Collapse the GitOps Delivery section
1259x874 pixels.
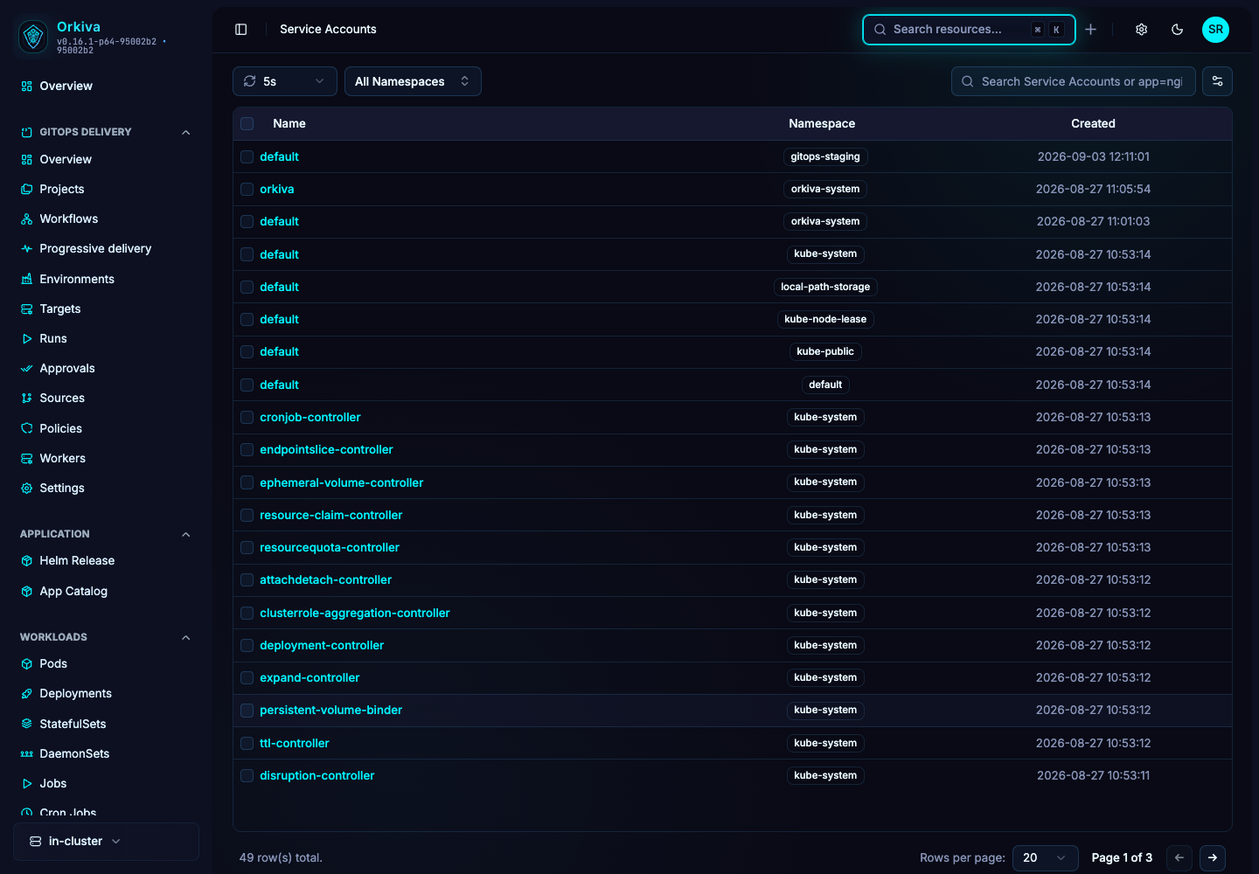tap(185, 132)
